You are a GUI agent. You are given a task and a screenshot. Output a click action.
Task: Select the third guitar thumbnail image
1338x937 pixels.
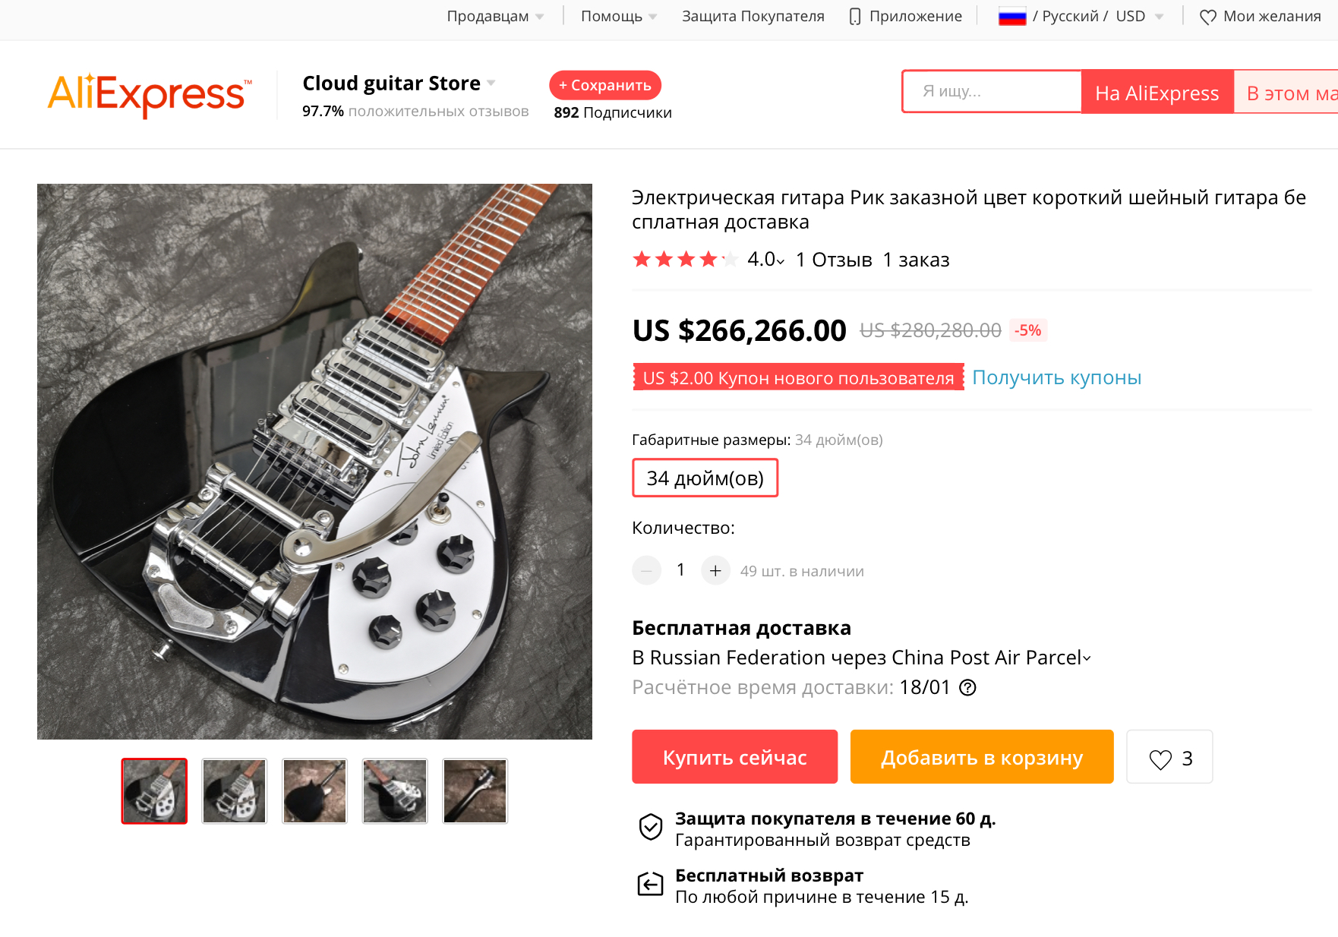point(314,791)
